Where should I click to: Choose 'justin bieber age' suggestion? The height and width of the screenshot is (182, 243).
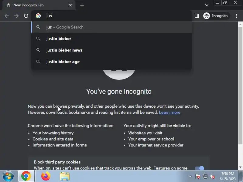tap(111, 62)
